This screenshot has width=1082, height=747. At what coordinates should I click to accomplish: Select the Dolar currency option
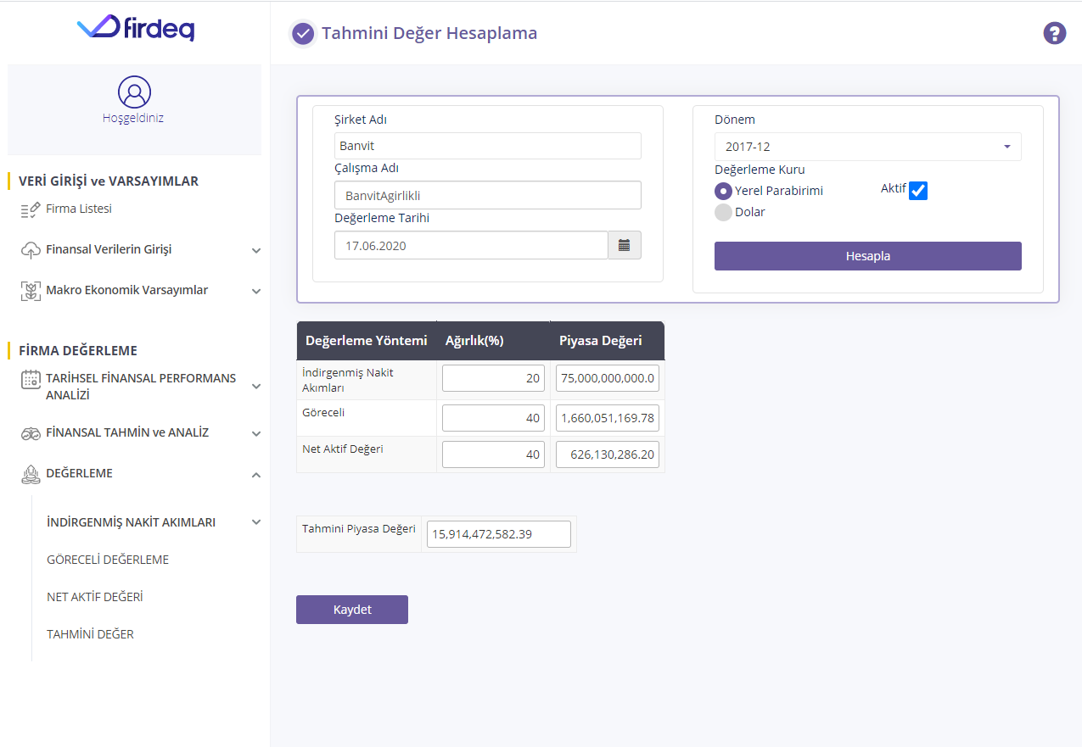[723, 212]
